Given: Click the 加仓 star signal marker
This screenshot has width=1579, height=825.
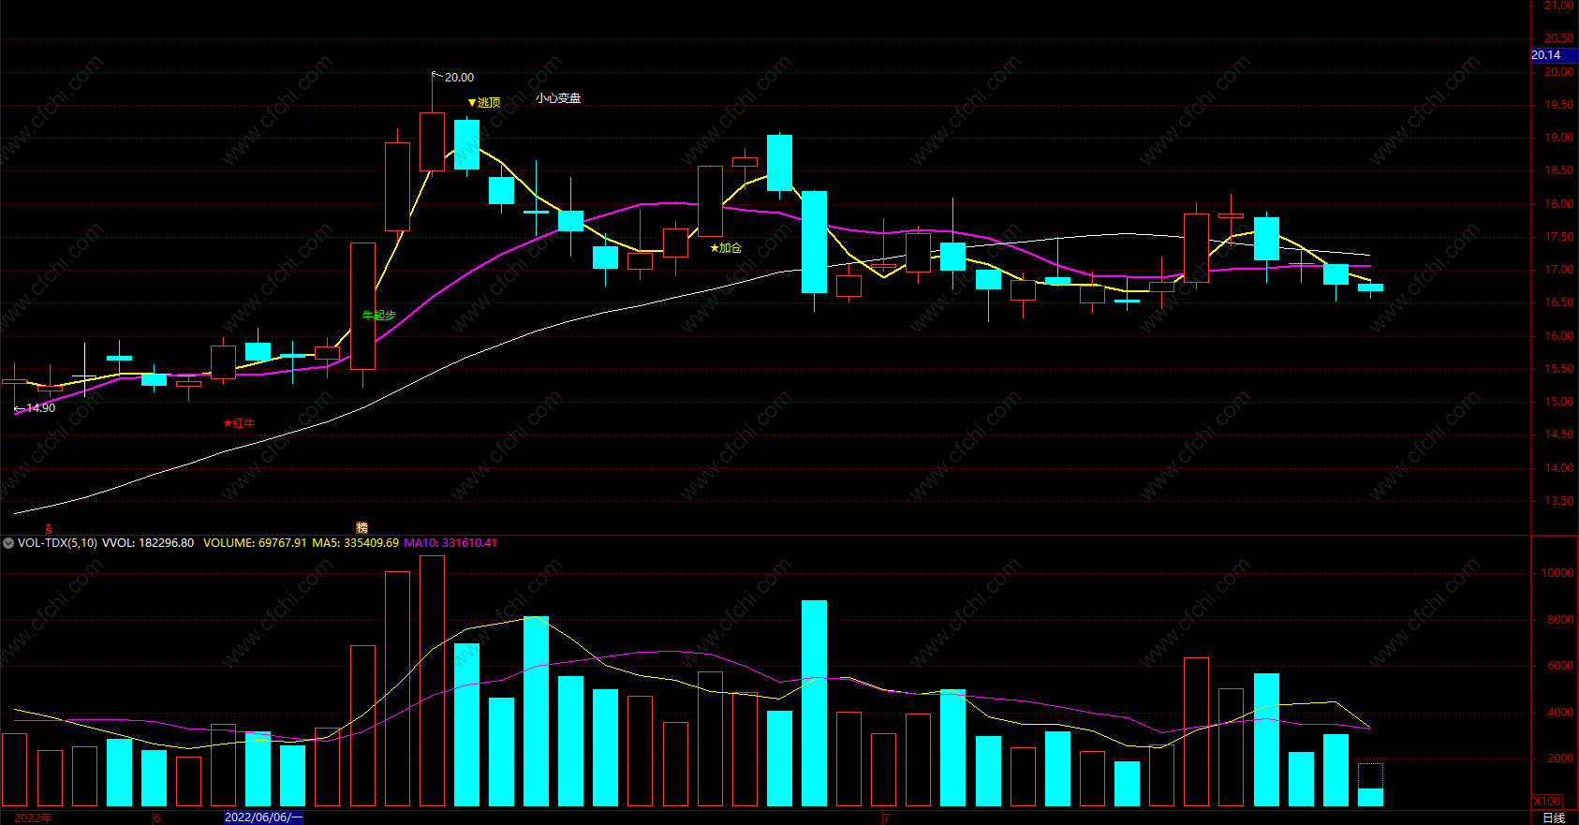Looking at the screenshot, I should click(x=726, y=248).
